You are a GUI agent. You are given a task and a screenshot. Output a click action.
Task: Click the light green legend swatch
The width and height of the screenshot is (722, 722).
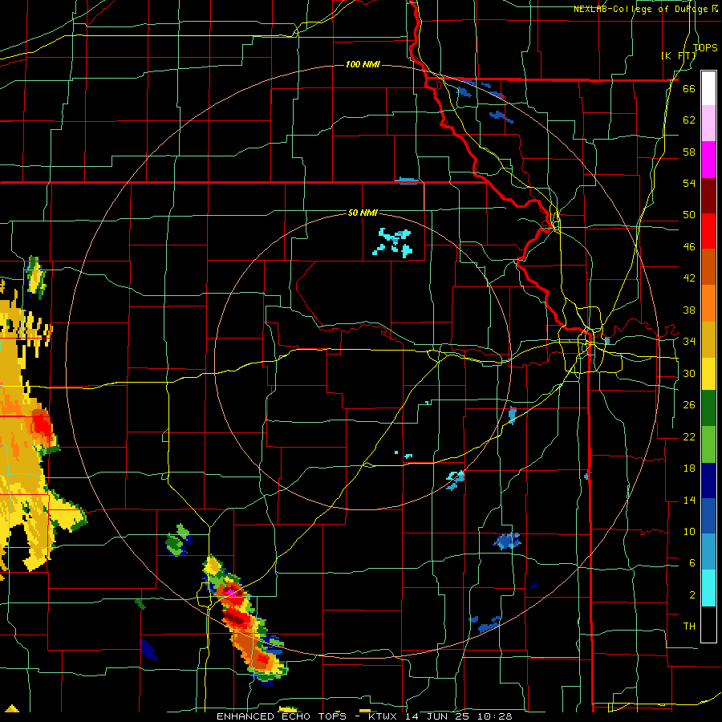coord(708,444)
